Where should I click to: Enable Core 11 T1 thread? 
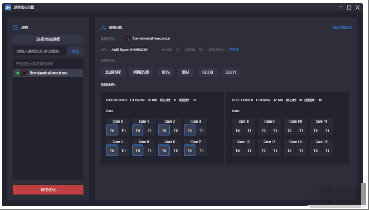tap(327, 130)
